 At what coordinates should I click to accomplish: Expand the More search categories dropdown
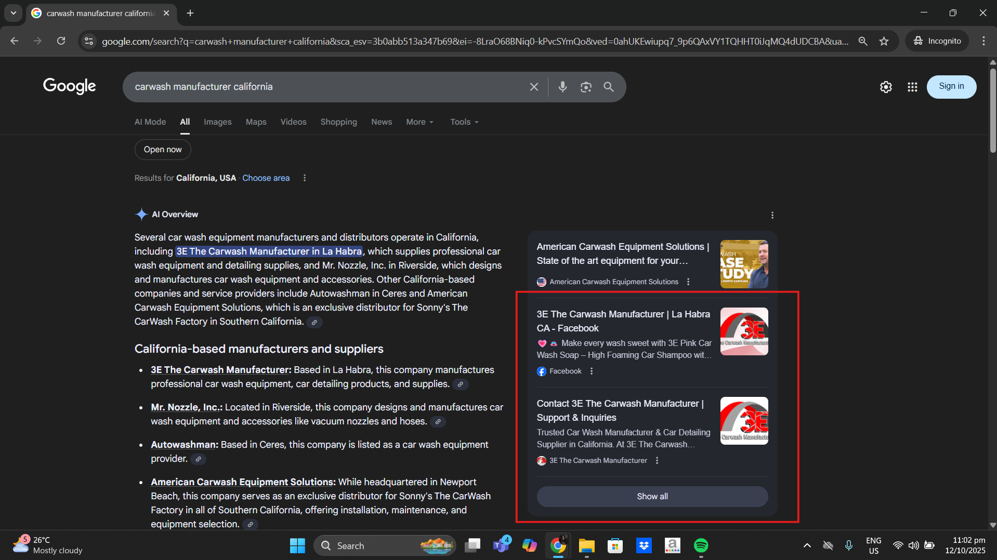(x=419, y=122)
